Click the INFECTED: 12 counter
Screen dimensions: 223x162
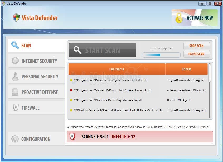tap(123, 137)
